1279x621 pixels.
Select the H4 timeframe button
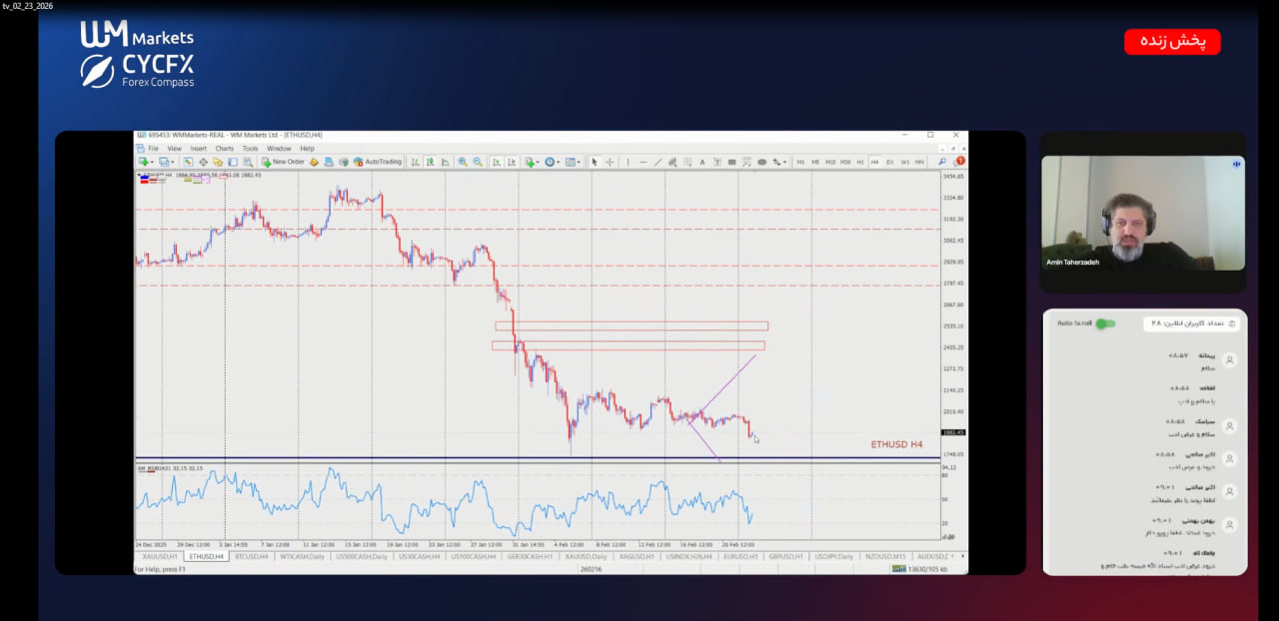tap(875, 162)
